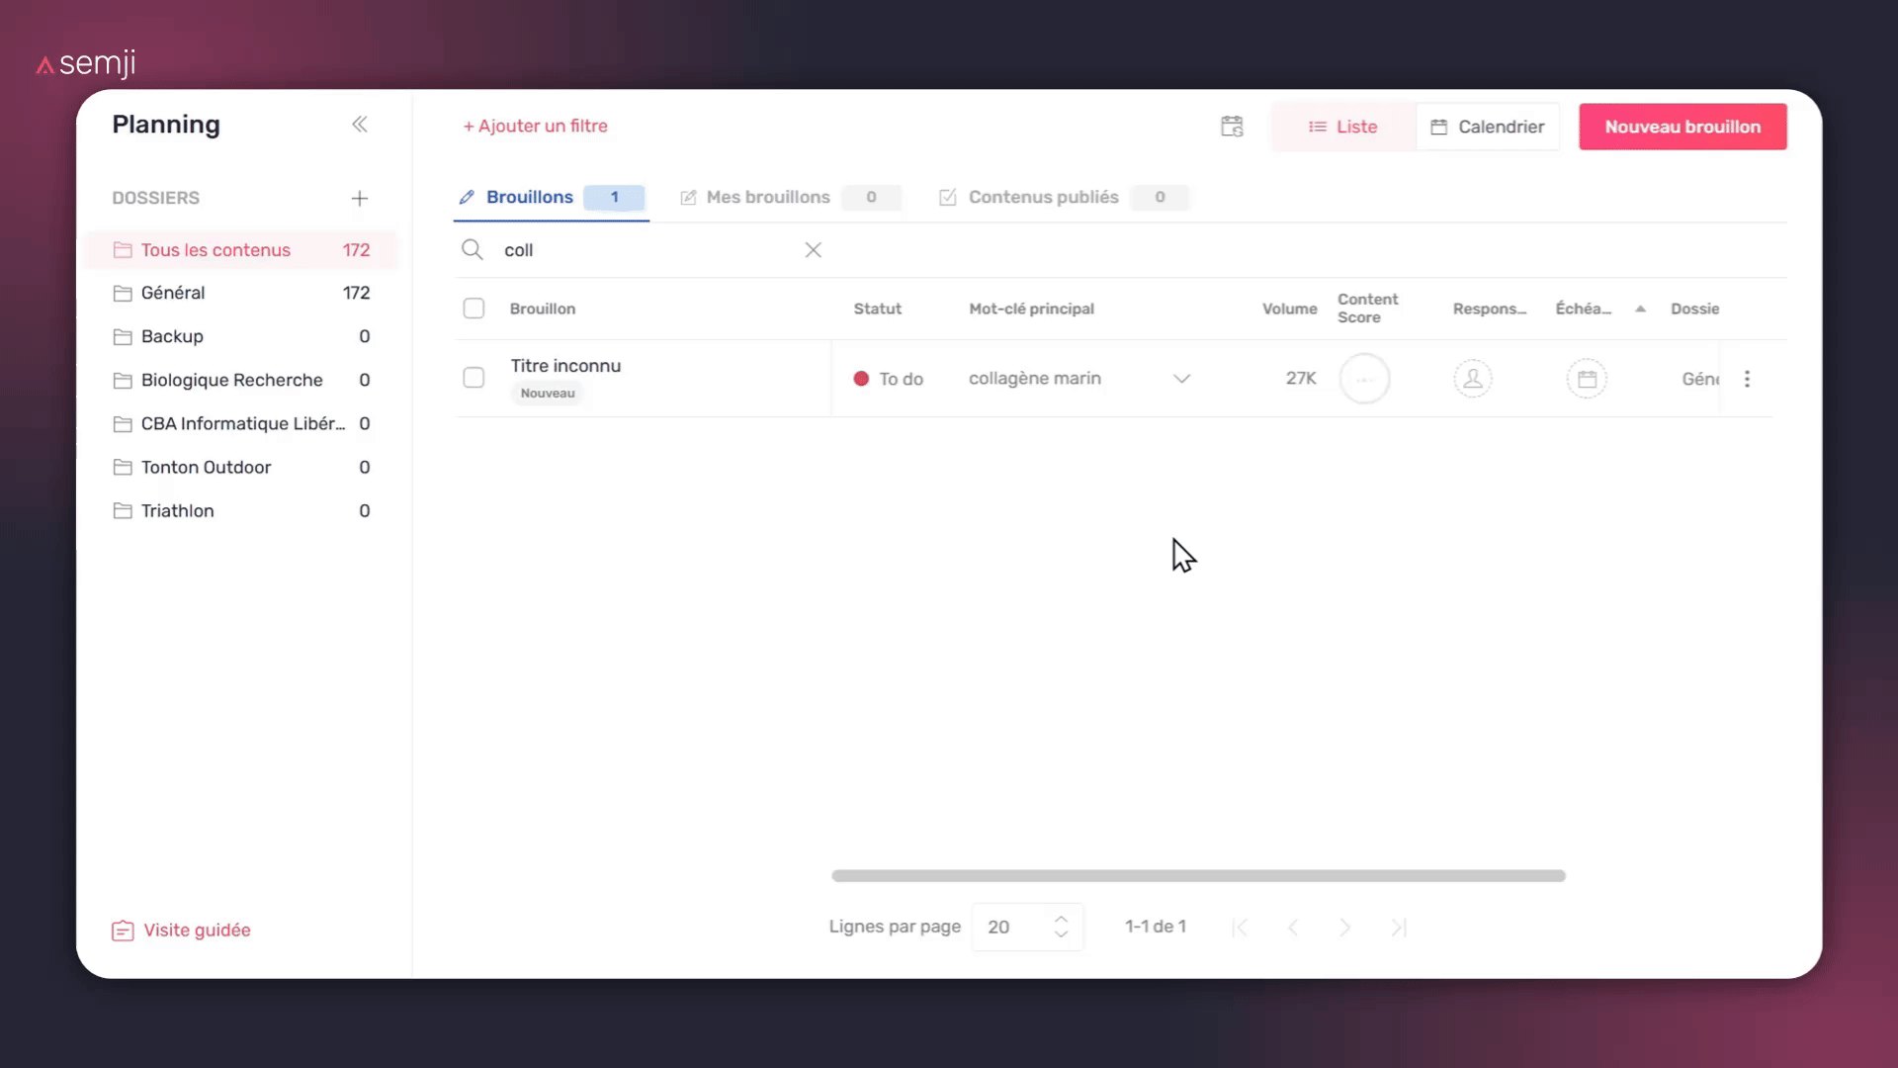Clear the search field with X icon
Viewport: 1898px width, 1068px height.
[x=813, y=250]
